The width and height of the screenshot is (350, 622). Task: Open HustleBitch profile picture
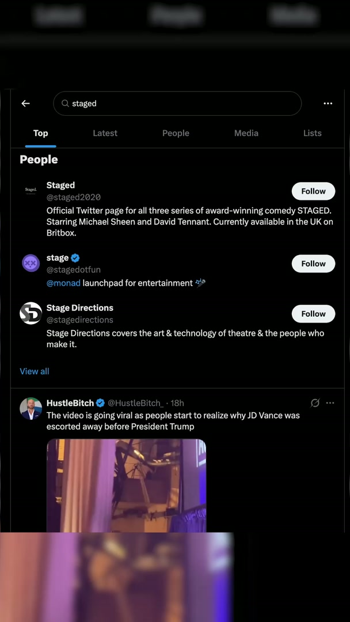tap(31, 408)
